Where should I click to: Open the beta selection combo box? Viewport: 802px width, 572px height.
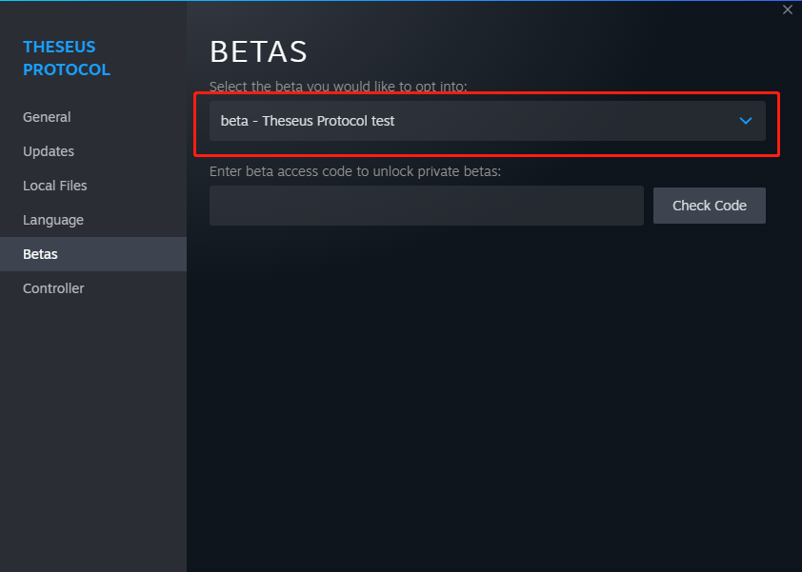click(487, 121)
